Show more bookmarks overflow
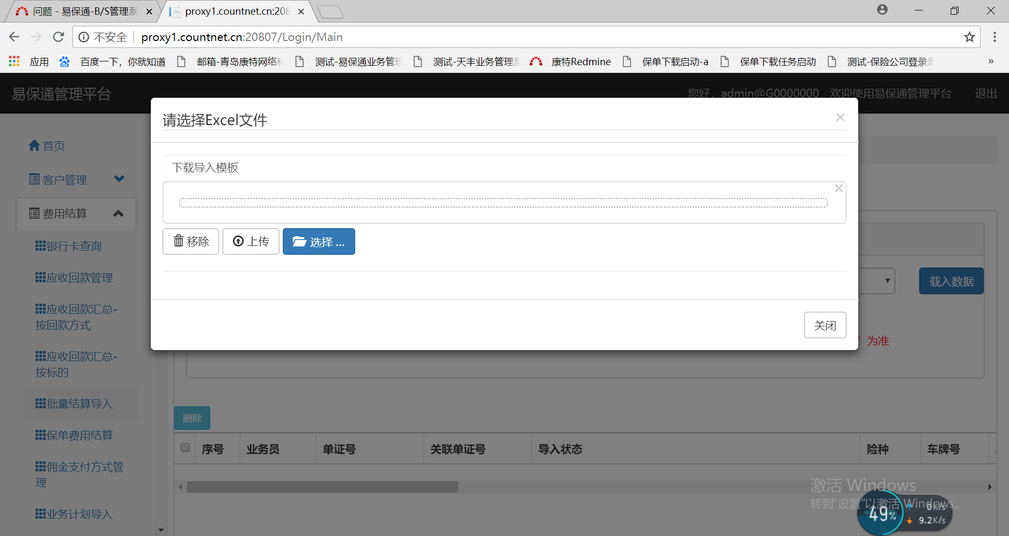This screenshot has height=536, width=1009. tap(991, 61)
